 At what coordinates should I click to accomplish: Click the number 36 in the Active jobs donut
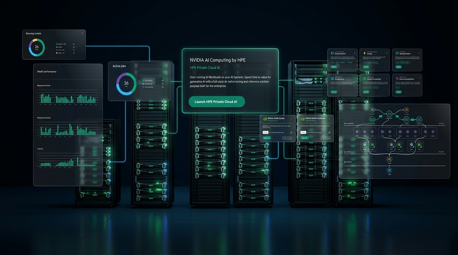pos(126,83)
